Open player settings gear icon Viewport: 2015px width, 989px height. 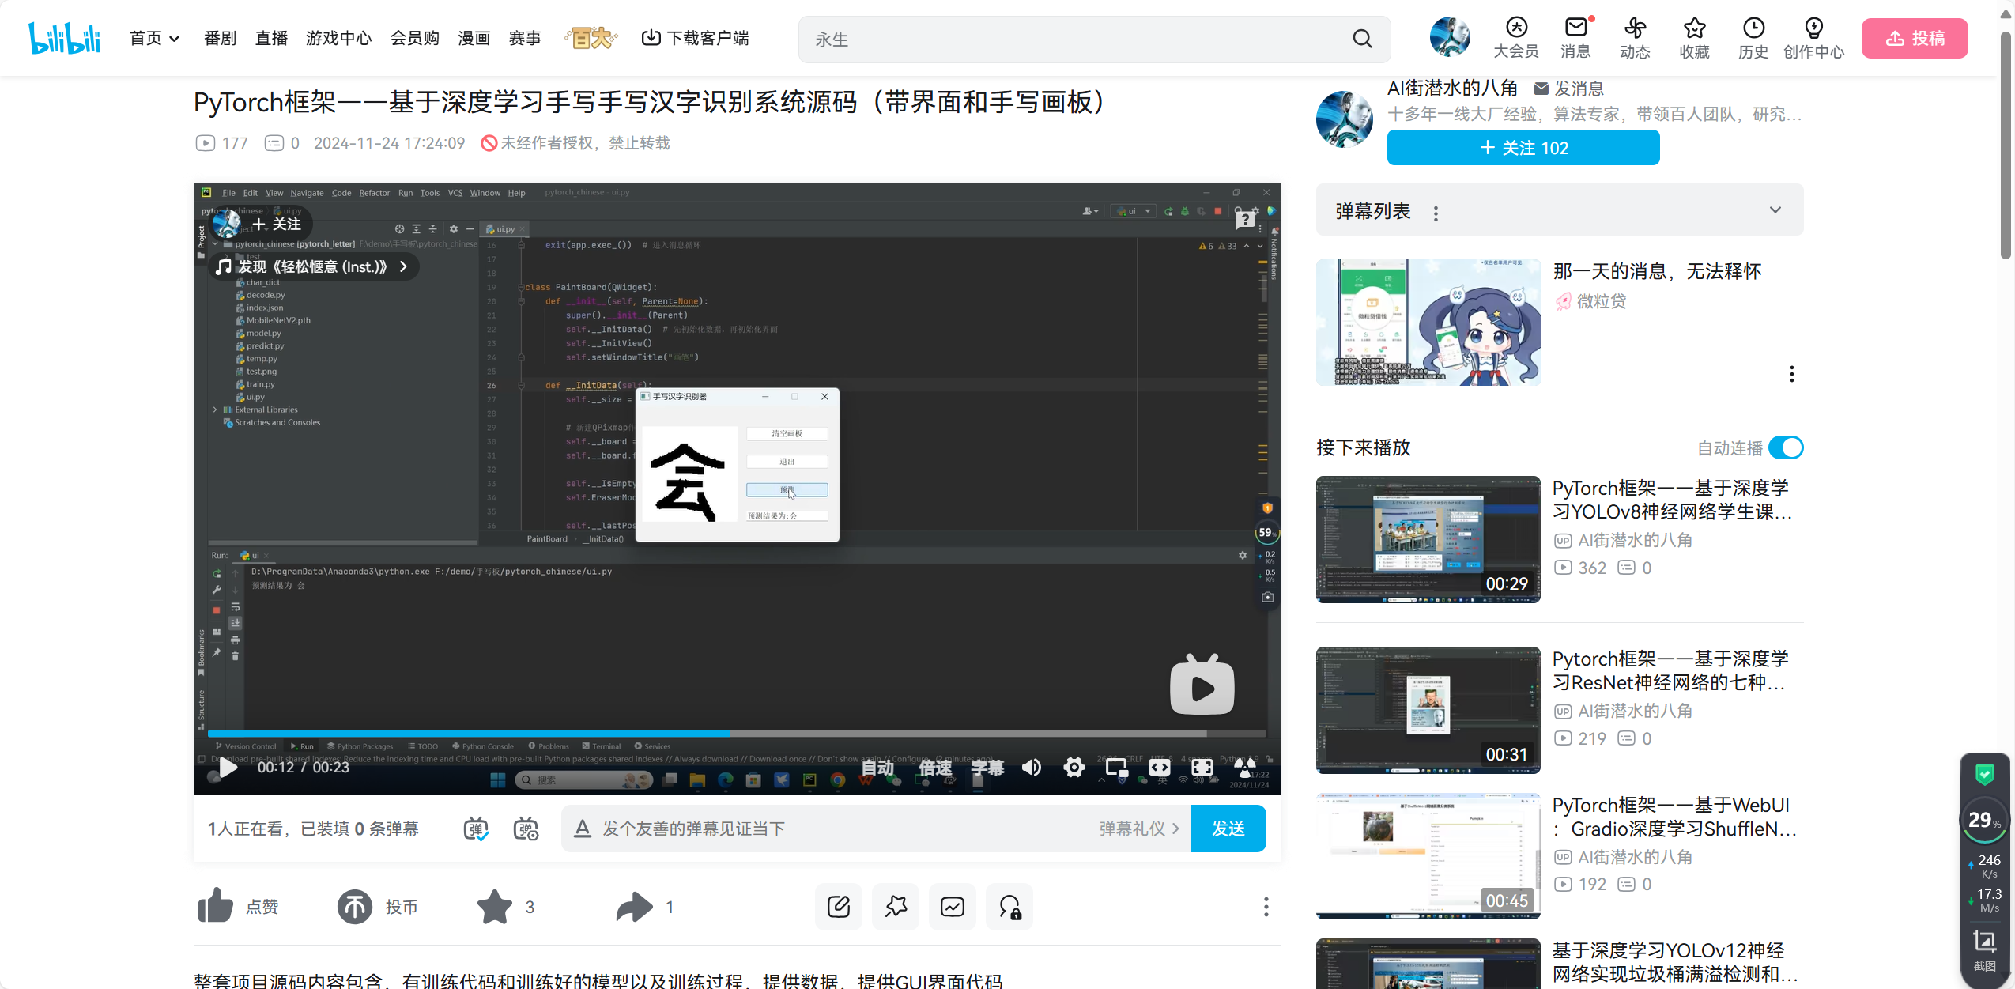point(1074,767)
